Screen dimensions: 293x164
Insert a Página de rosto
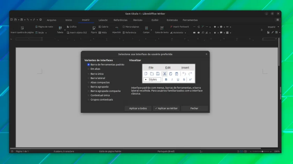point(44,27)
